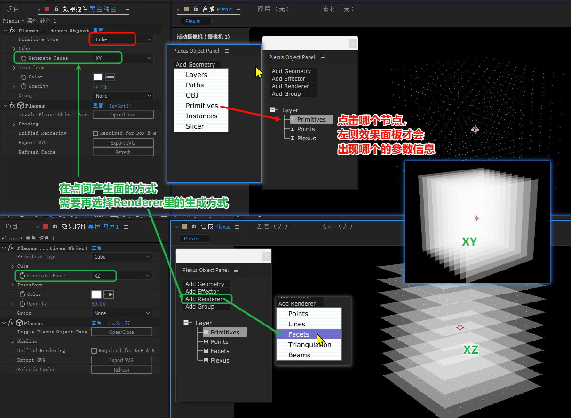
Task: Choose Primitives from the Add Geometry menu
Action: pos(201,106)
